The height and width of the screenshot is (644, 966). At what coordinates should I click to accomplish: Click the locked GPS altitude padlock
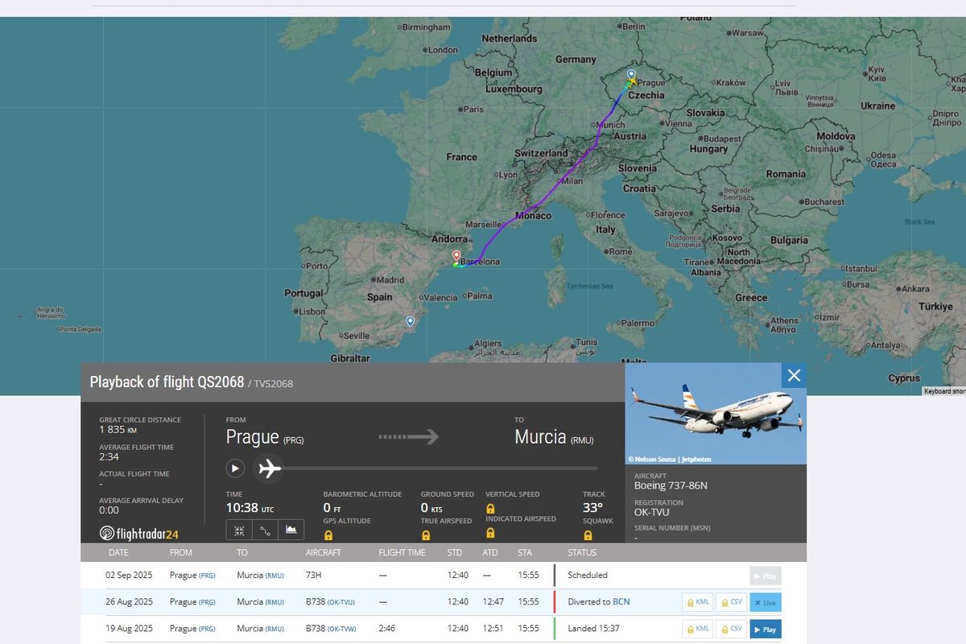click(328, 535)
